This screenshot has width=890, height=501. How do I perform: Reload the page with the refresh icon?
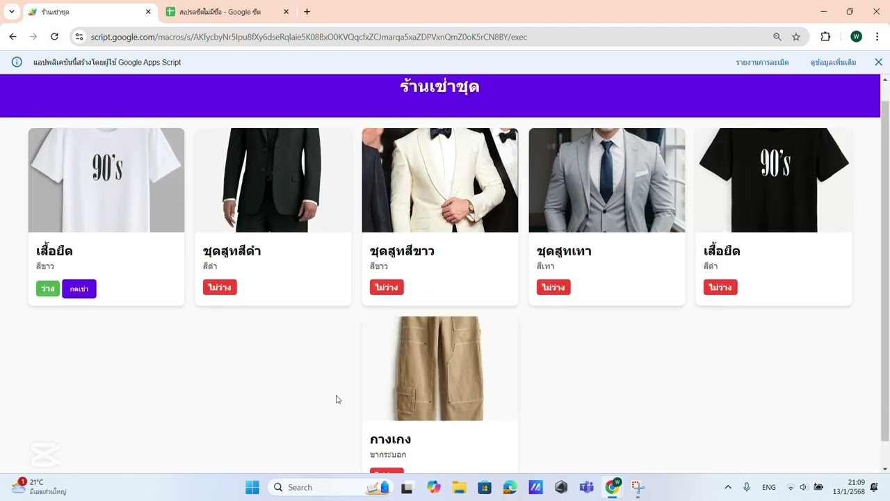[x=54, y=37]
